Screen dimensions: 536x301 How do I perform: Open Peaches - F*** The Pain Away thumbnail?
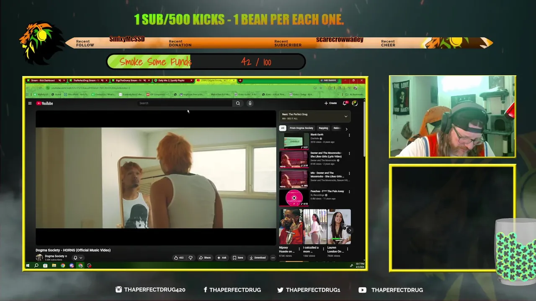[x=294, y=198]
